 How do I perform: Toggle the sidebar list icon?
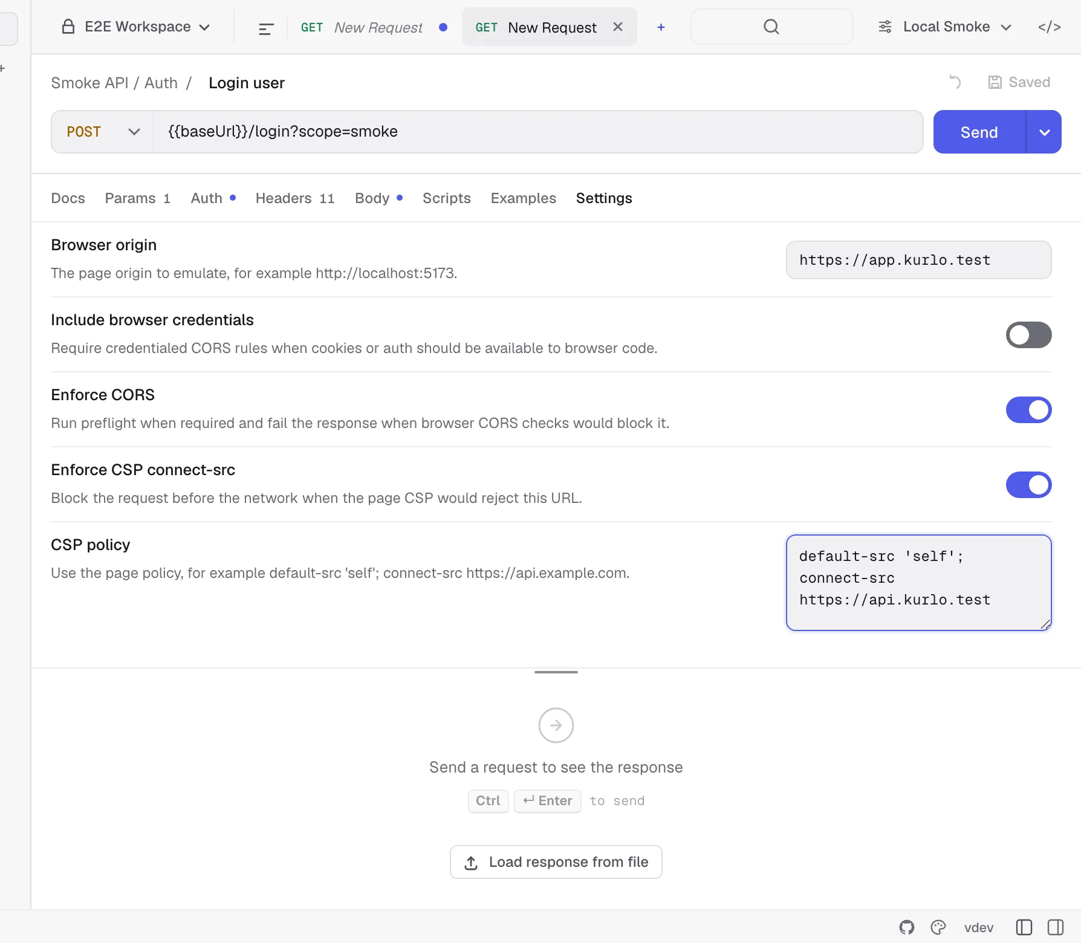(x=266, y=28)
